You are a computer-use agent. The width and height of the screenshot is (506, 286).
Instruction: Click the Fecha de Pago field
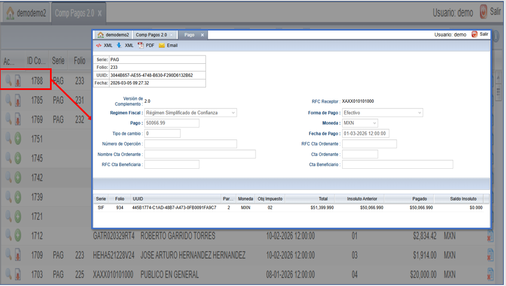pos(365,133)
